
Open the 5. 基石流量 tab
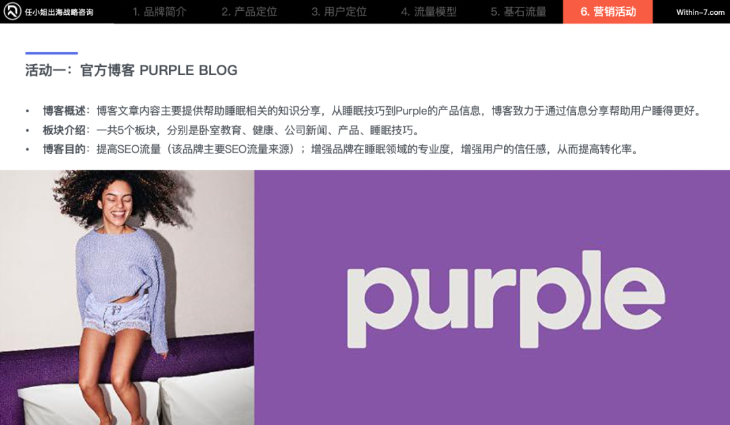click(x=518, y=11)
